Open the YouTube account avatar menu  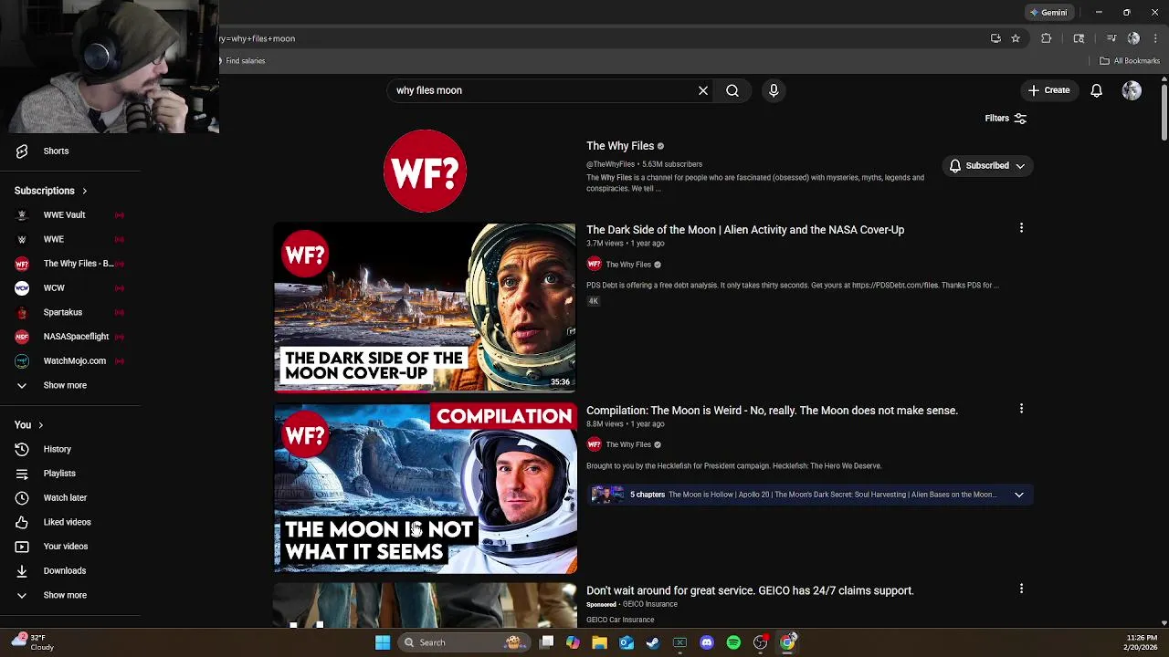click(x=1132, y=90)
